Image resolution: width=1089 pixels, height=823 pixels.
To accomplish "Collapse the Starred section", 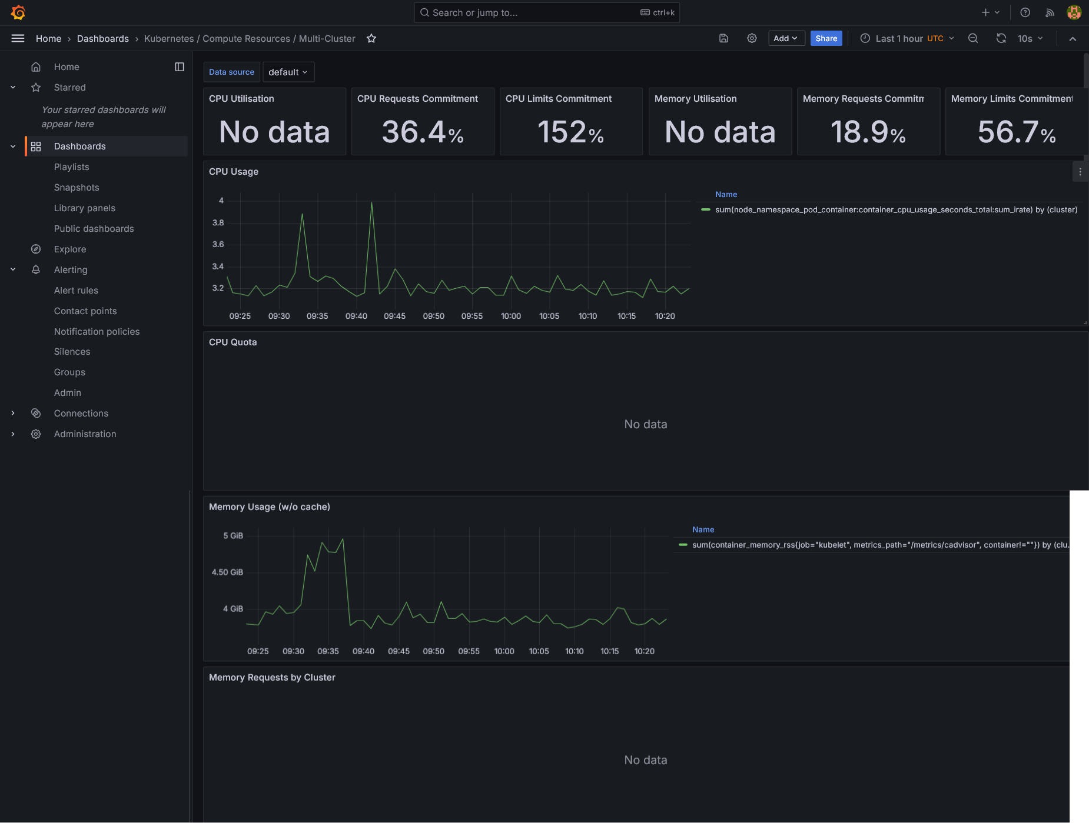I will coord(13,88).
